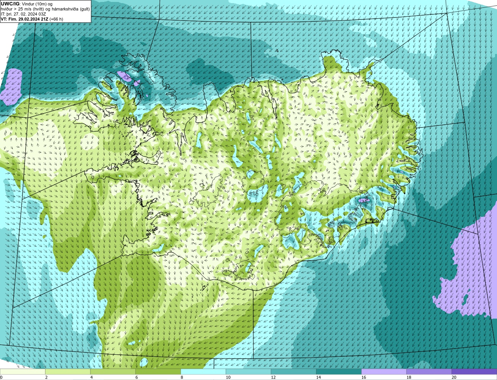497x380 pixels.
Task: Click the '10' scale label
Action: (228, 377)
